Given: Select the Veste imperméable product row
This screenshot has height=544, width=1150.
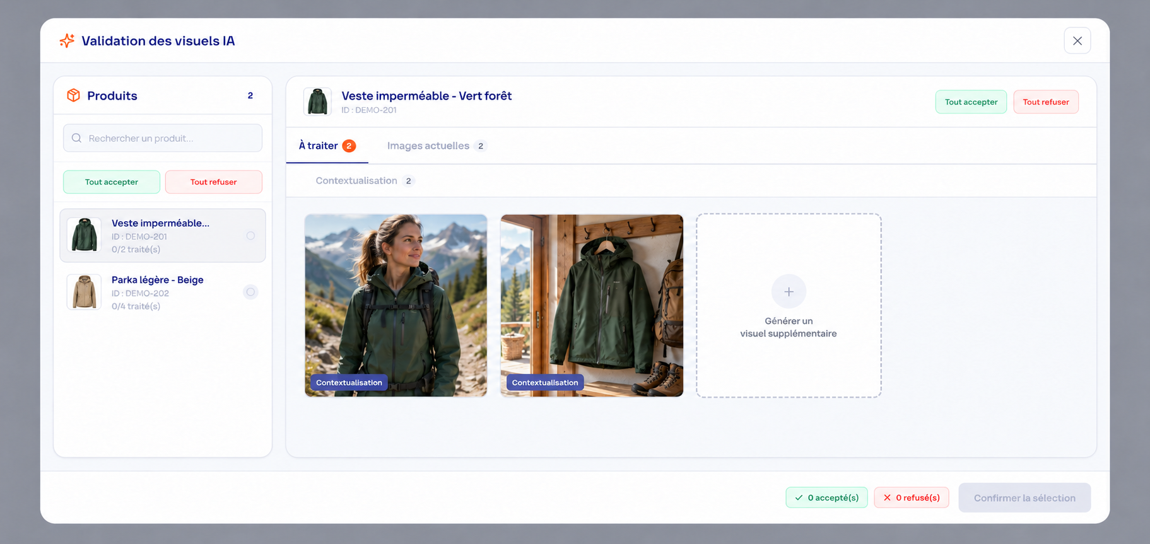Looking at the screenshot, I should (x=163, y=236).
